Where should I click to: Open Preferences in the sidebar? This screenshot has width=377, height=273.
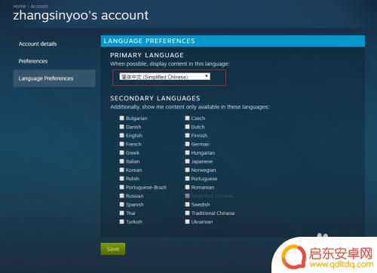tap(33, 61)
